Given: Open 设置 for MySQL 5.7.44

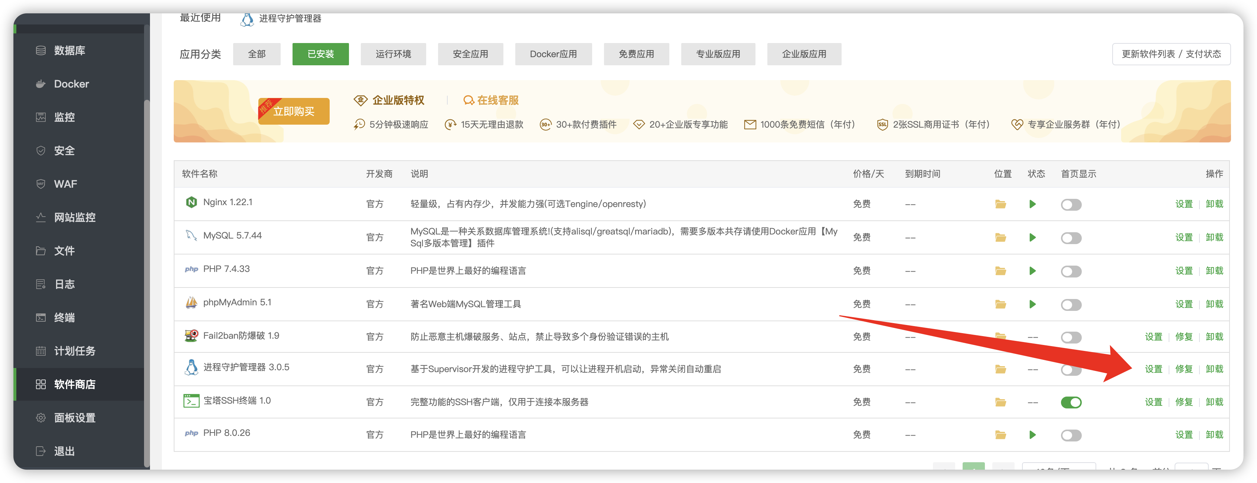Looking at the screenshot, I should [x=1184, y=238].
